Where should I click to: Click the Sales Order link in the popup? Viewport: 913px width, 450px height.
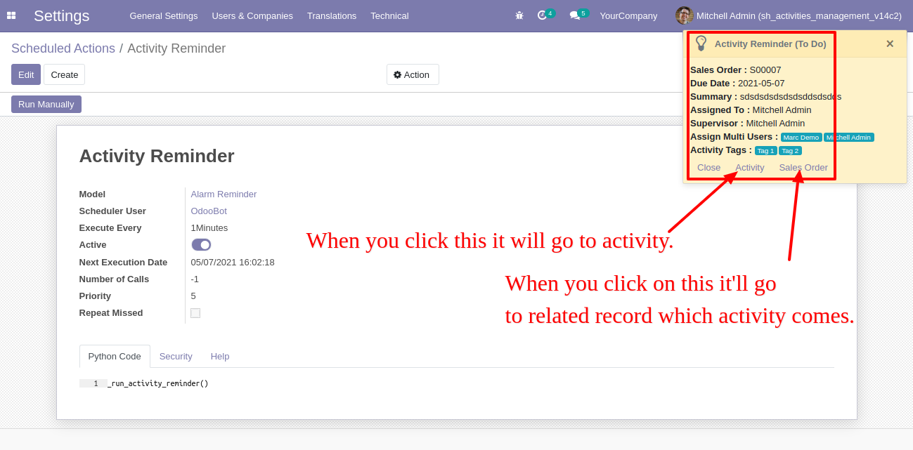coord(803,167)
